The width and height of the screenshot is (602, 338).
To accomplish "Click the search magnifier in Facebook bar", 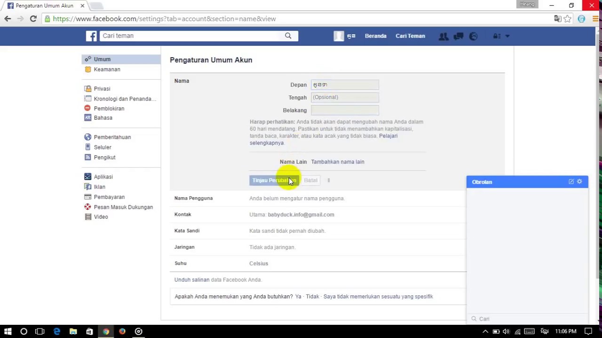I will point(288,36).
